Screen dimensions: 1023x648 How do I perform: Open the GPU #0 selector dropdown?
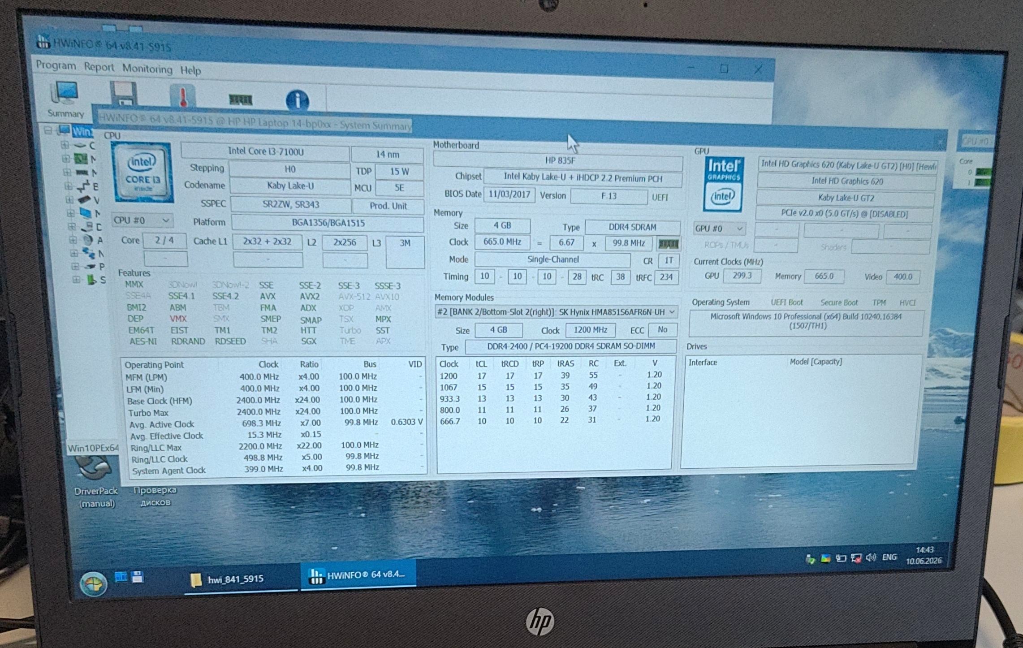[x=719, y=229]
